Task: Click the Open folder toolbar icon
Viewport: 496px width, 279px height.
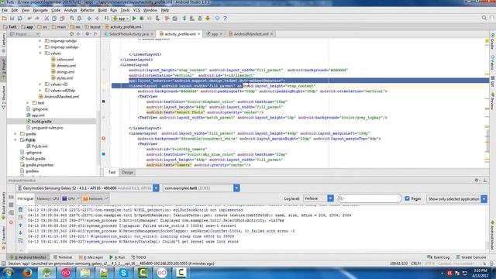Action: coord(5,19)
